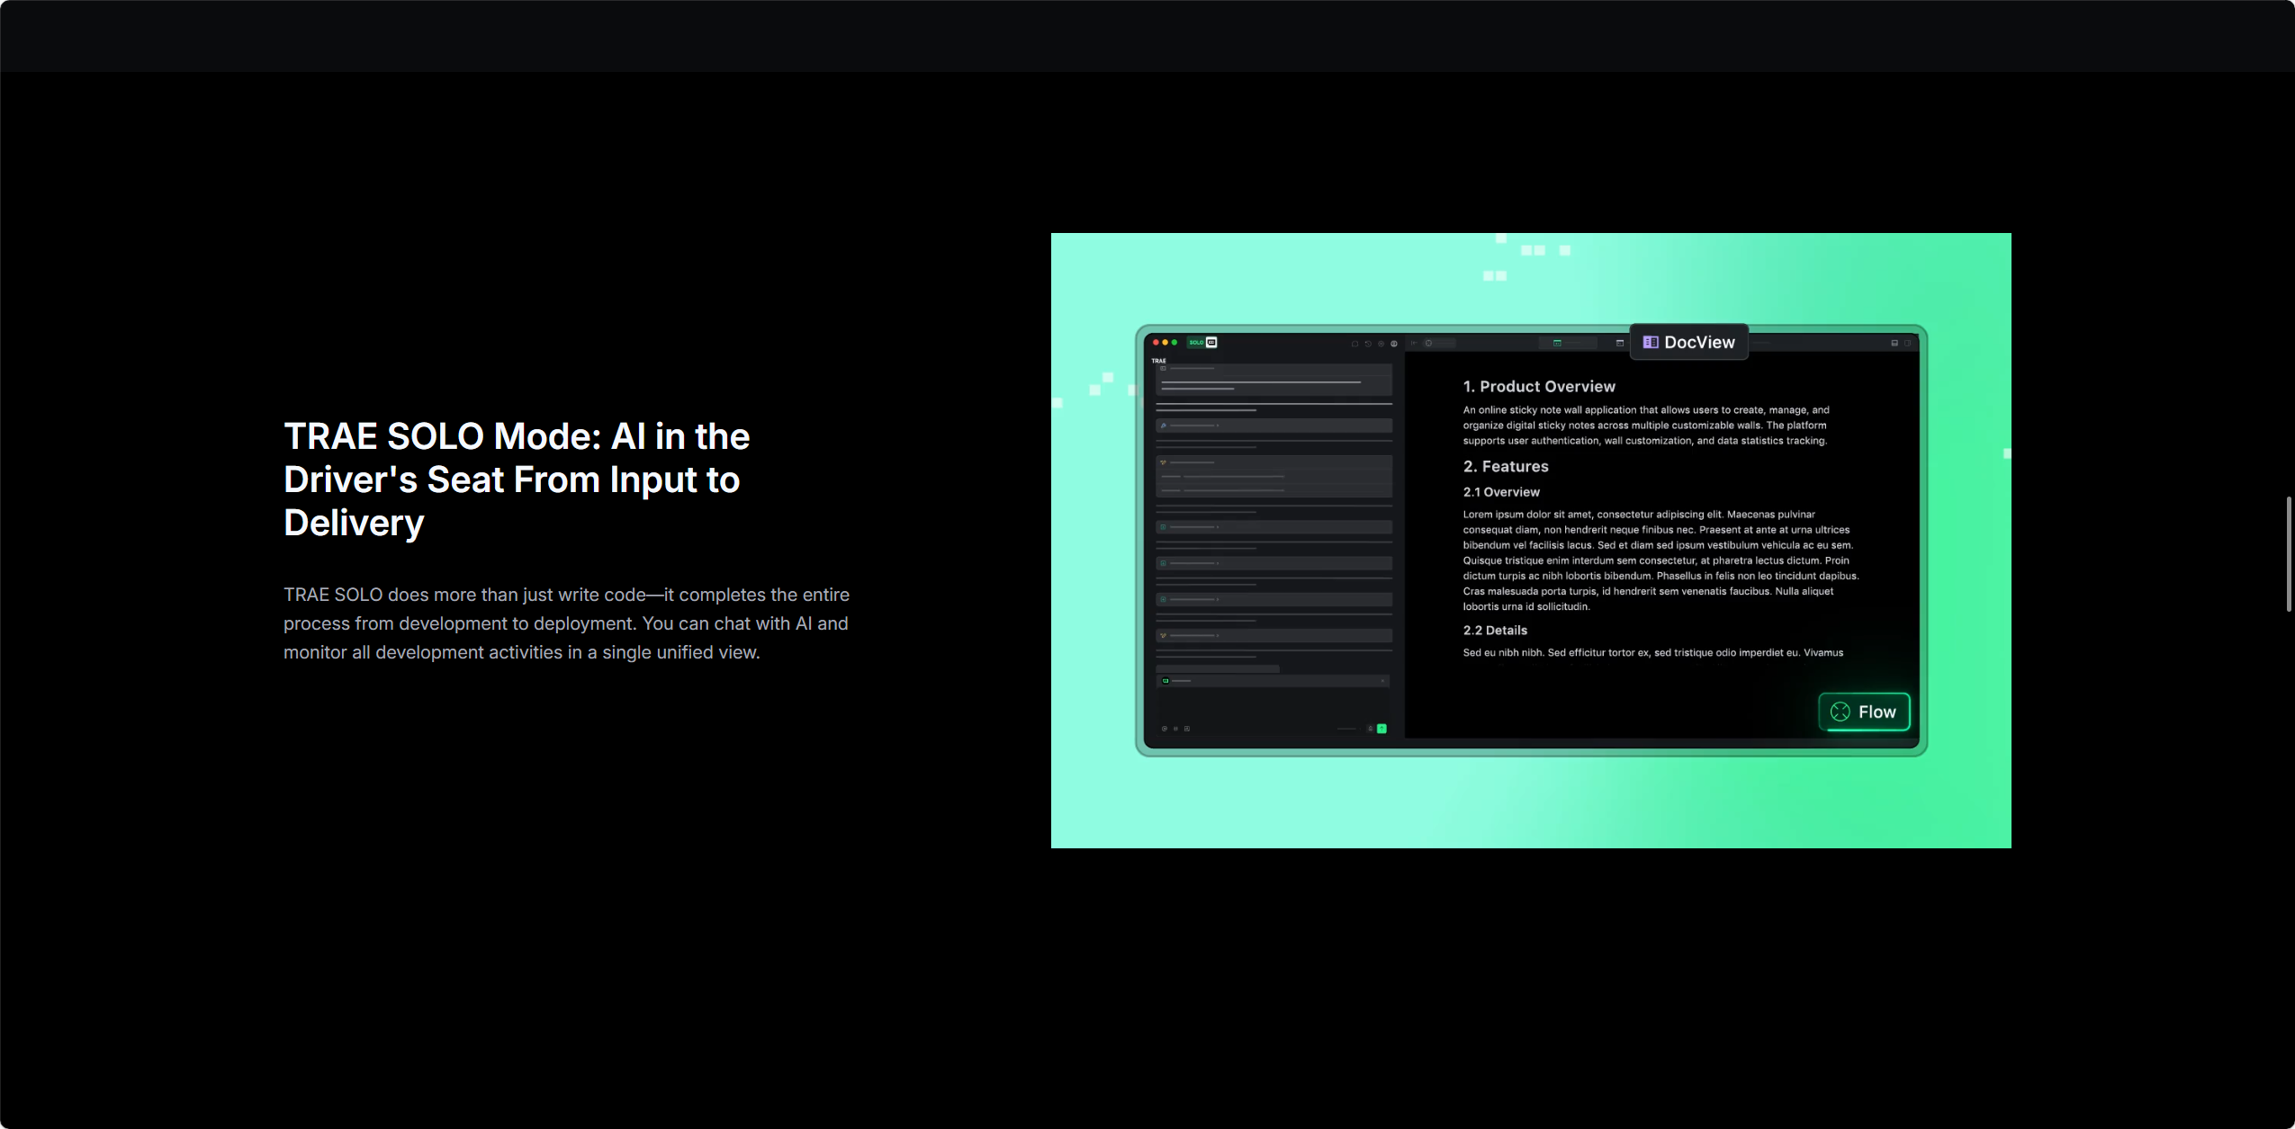
Task: Click the purple DocView icon
Action: [1651, 342]
